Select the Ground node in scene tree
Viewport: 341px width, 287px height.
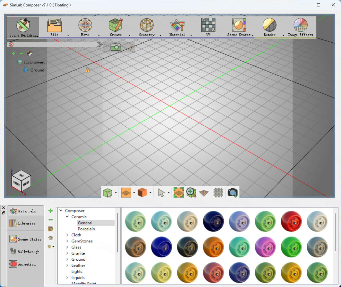tap(37, 70)
